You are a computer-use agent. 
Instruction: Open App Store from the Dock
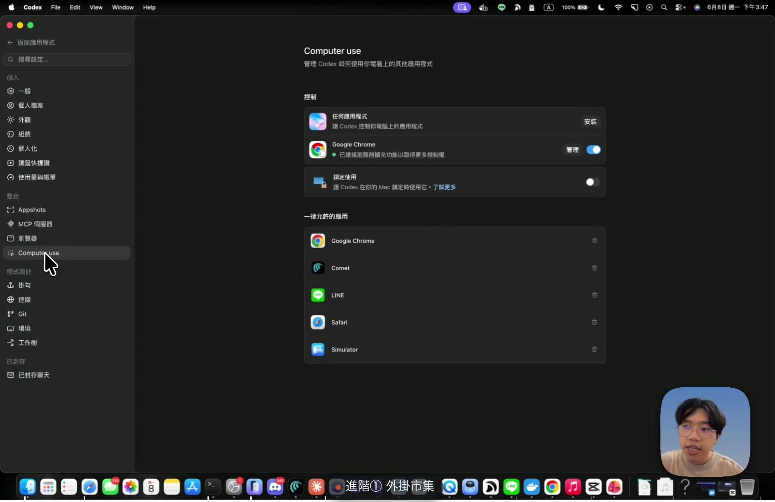[192, 487]
